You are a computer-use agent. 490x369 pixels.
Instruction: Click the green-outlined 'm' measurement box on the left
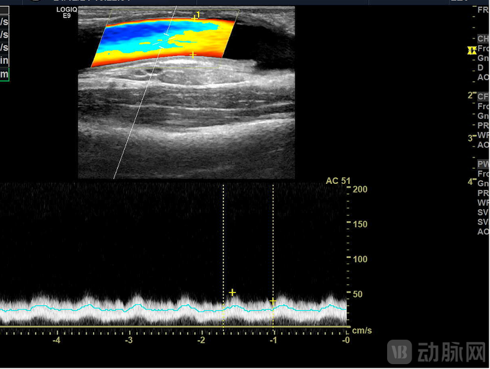tap(4, 74)
